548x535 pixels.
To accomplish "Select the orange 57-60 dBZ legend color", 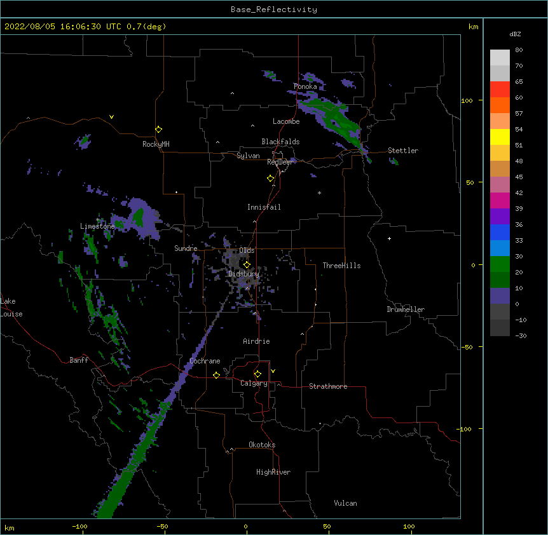I will (x=500, y=105).
